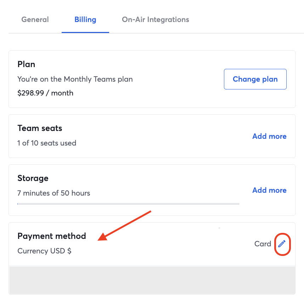Click the 1 of 10 seats used text
Screen dimensions: 304x301
tap(47, 143)
